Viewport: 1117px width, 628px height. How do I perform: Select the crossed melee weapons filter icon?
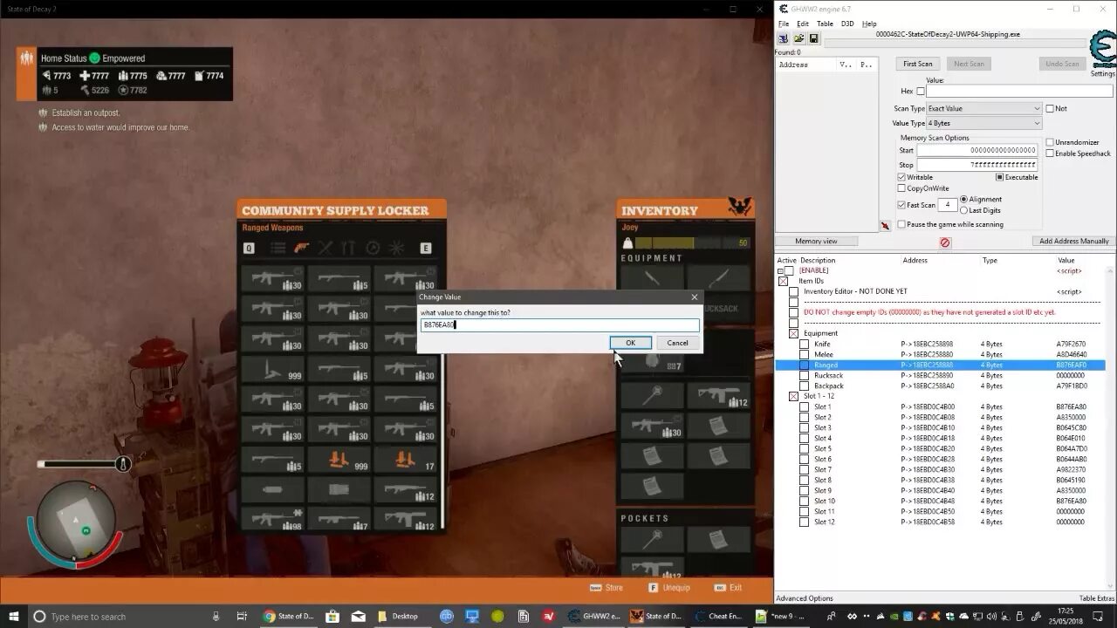tap(326, 249)
